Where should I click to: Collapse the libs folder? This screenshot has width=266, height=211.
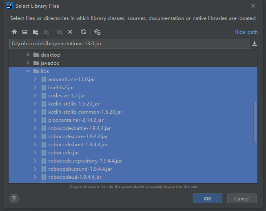coord(28,71)
